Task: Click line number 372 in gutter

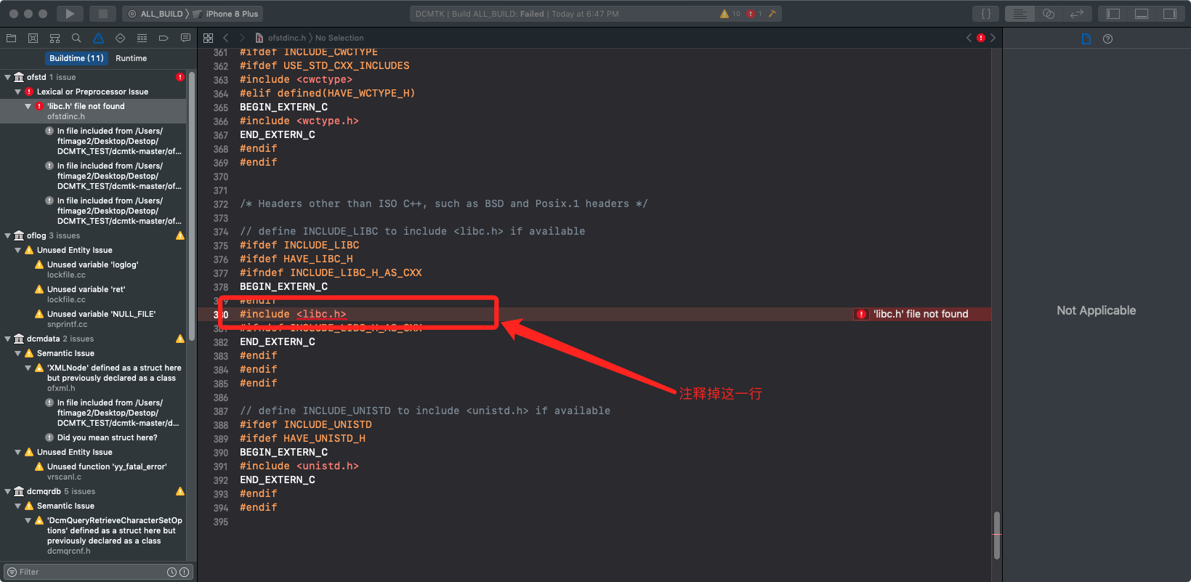Action: [221, 204]
